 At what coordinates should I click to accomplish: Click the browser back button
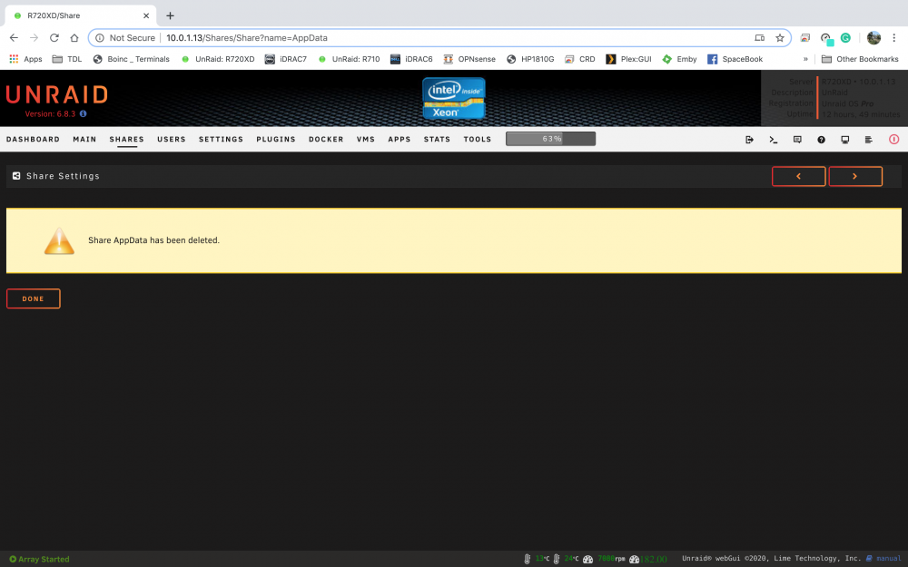click(14, 37)
